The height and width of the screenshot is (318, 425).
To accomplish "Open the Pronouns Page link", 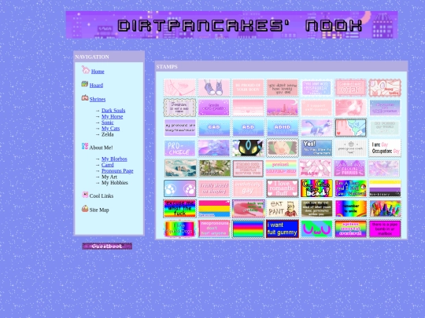I will pos(117,171).
